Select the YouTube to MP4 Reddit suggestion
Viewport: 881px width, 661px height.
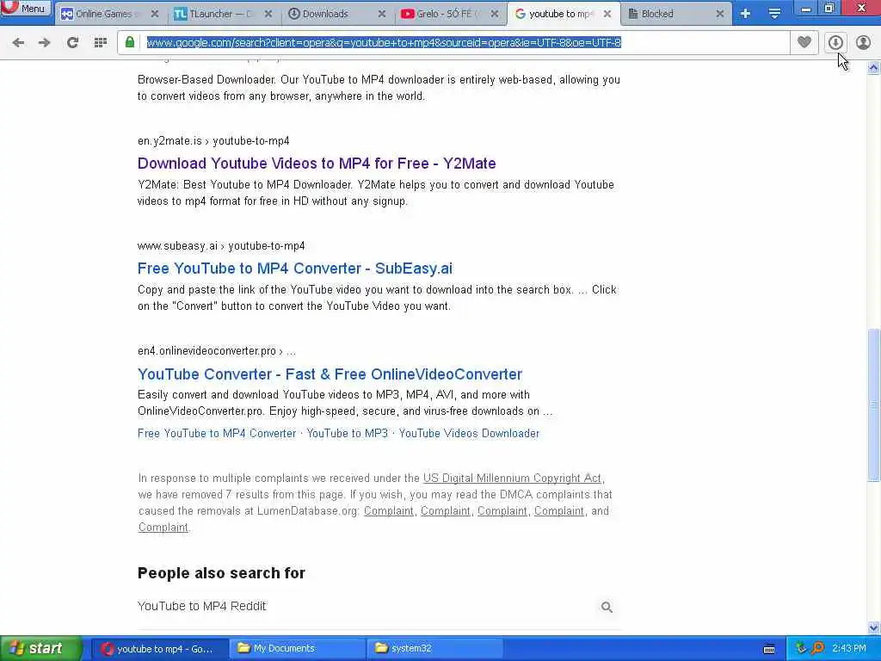201,606
